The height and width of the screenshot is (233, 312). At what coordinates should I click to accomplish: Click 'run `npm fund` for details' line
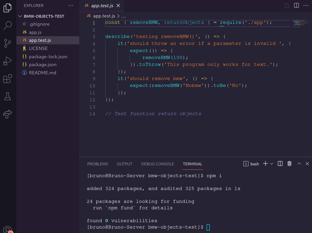coord(133,208)
